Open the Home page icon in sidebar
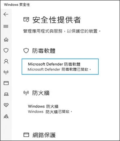This screenshot has height=141, width=120. (x=6, y=40)
